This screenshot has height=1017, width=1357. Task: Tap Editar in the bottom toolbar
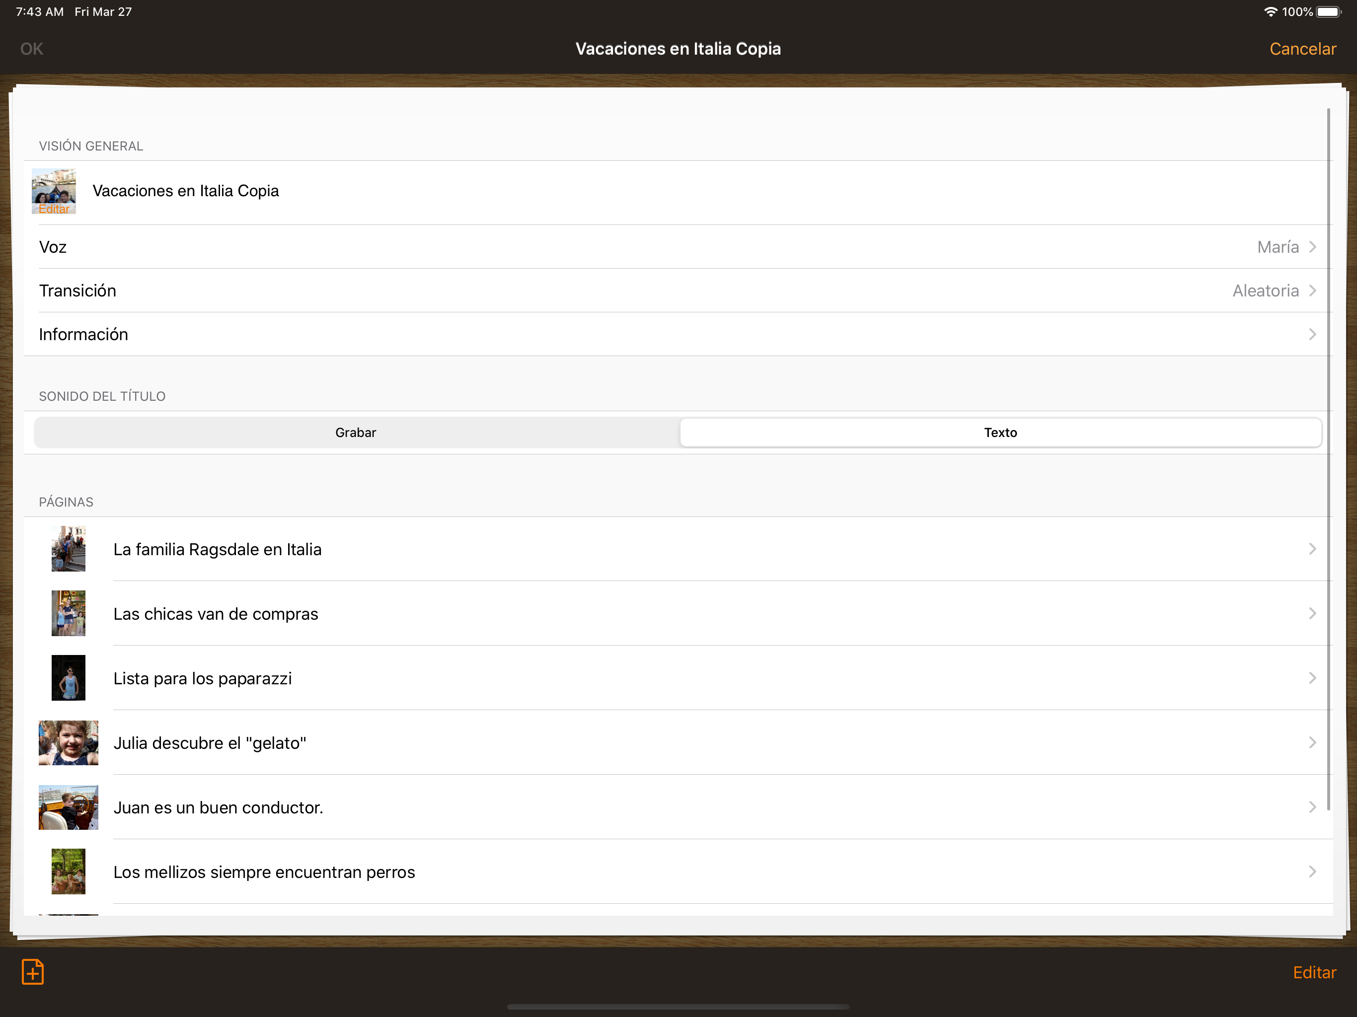point(1314,972)
